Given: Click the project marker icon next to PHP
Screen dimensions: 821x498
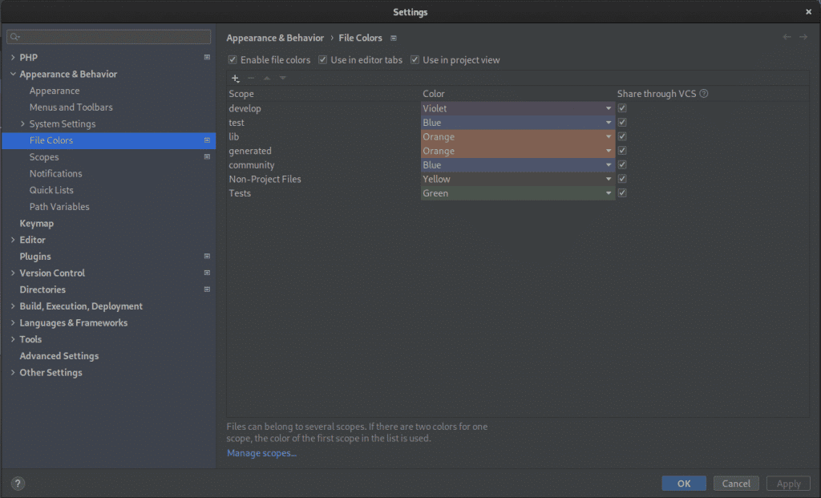Looking at the screenshot, I should click(x=207, y=57).
